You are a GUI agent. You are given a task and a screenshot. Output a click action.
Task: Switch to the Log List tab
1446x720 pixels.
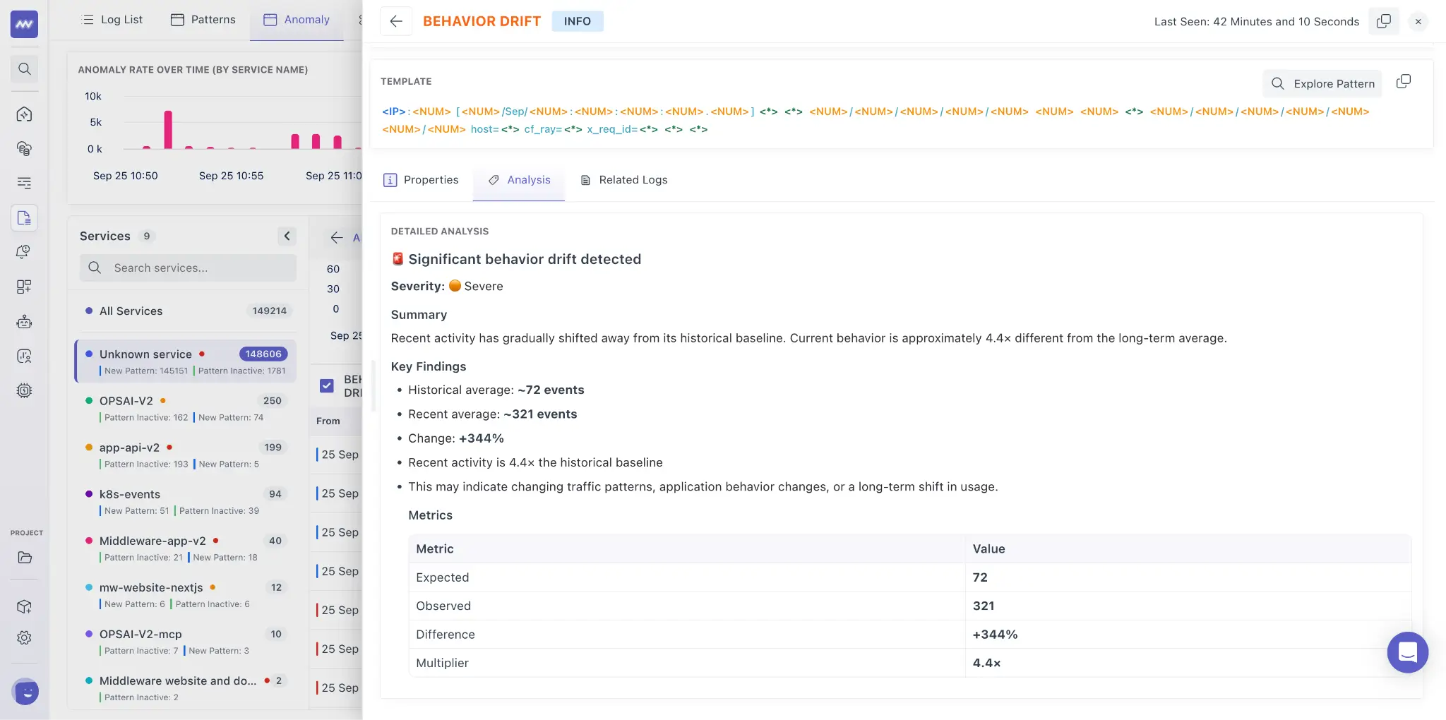(x=113, y=20)
